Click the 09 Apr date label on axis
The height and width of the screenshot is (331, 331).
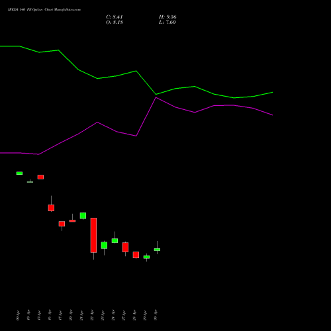pos(18,315)
